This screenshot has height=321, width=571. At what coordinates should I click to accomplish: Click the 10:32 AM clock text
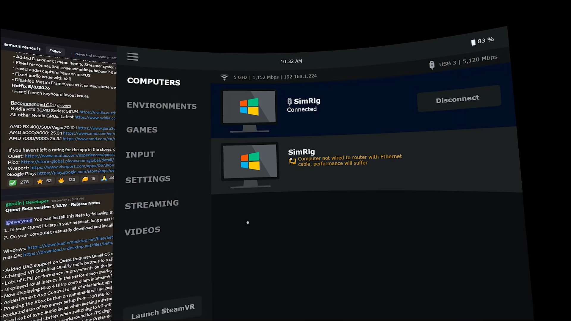[291, 62]
